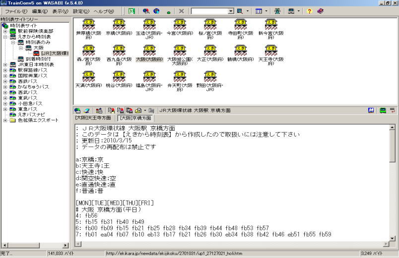Click the green kanji toolbar icon
This screenshot has height=258, width=399.
coord(277,11)
